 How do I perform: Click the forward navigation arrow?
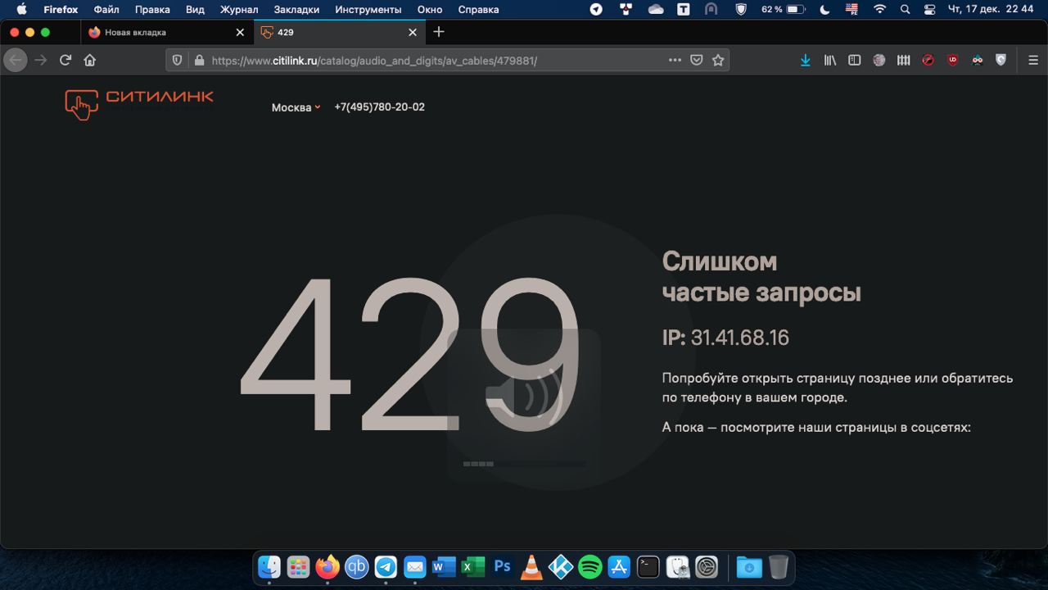coord(41,60)
